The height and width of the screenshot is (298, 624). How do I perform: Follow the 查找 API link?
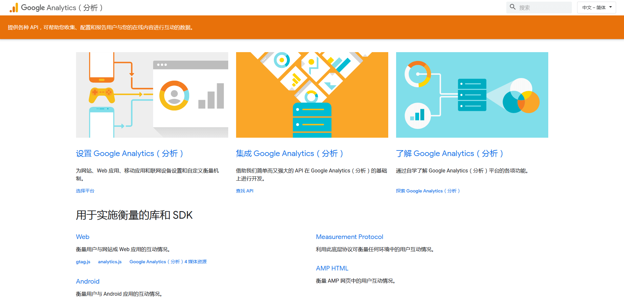coord(245,191)
